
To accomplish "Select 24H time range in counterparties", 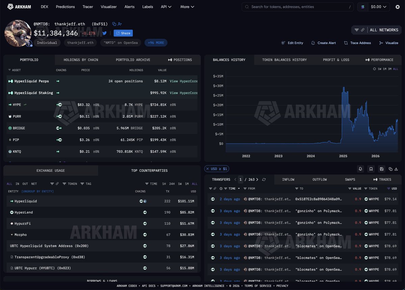I will click(172, 184).
